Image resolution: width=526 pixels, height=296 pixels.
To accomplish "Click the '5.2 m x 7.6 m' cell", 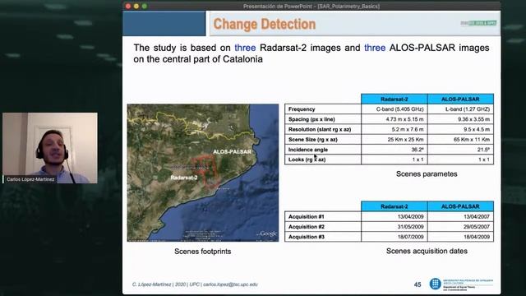I will (394, 129).
